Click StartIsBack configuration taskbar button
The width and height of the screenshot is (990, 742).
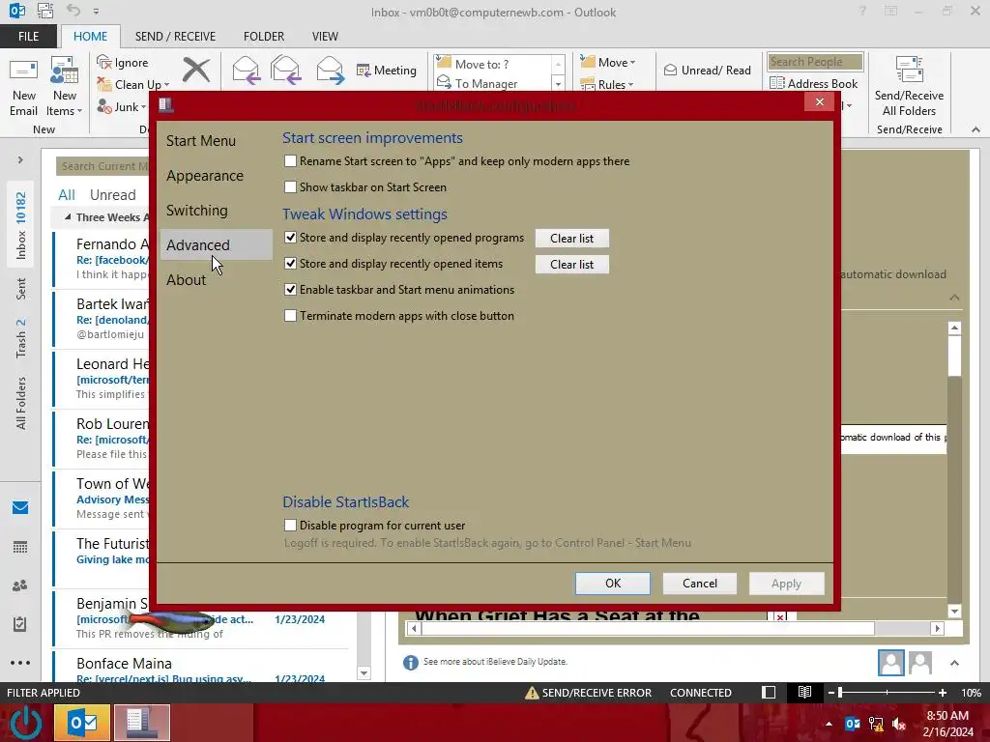point(141,723)
